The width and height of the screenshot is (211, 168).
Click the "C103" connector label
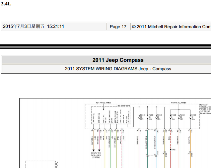coord(166,155)
